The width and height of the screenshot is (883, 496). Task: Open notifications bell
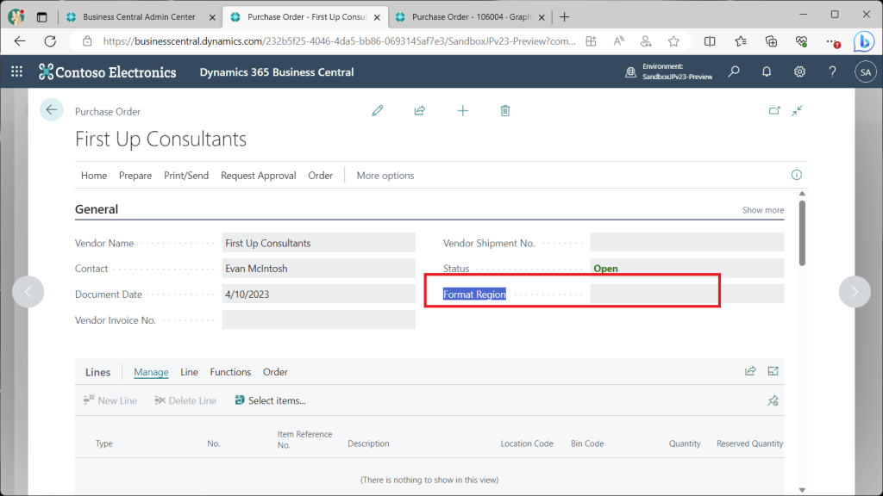coord(767,71)
